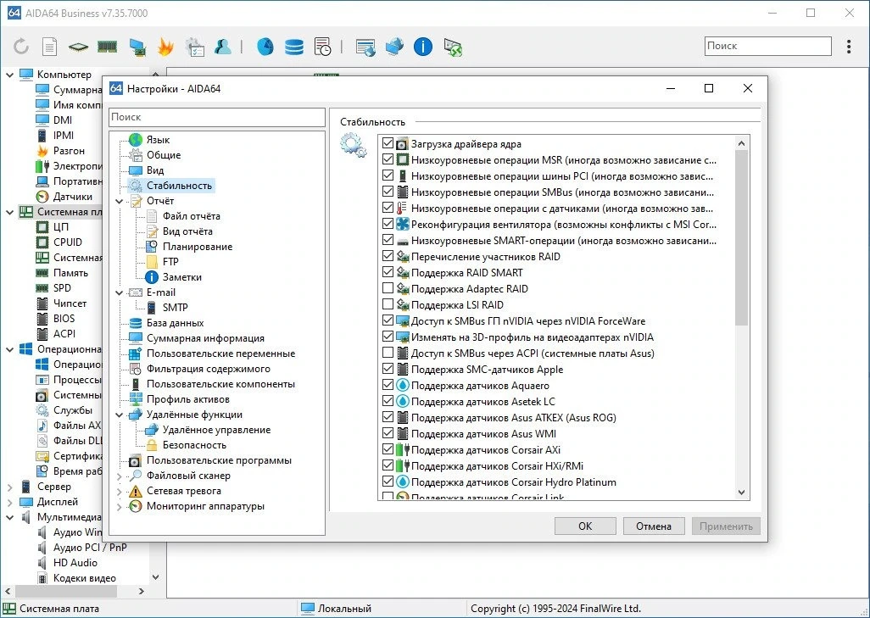Toggle Поддержка датчиков Aquaero checkbox
This screenshot has height=618, width=870.
click(x=388, y=384)
